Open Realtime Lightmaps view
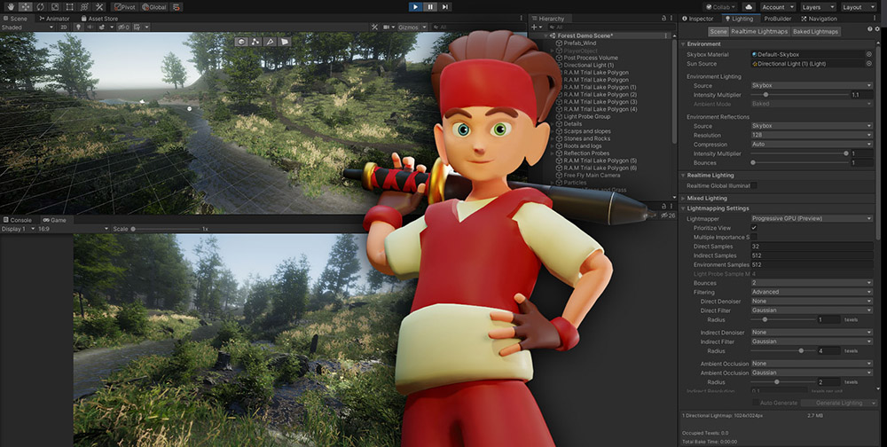Image resolution: width=887 pixels, height=447 pixels. 759,32
